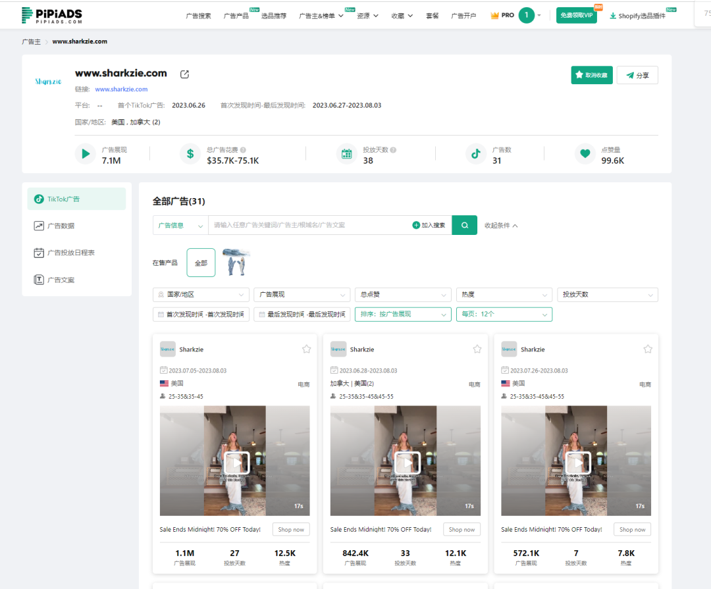Open the first-seen date range picker
Viewport: 711px width, 589px height.
[201, 314]
